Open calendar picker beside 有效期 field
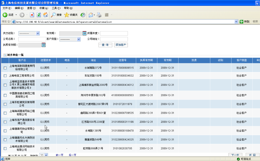The height and width of the screenshot is (161, 260). (84, 33)
